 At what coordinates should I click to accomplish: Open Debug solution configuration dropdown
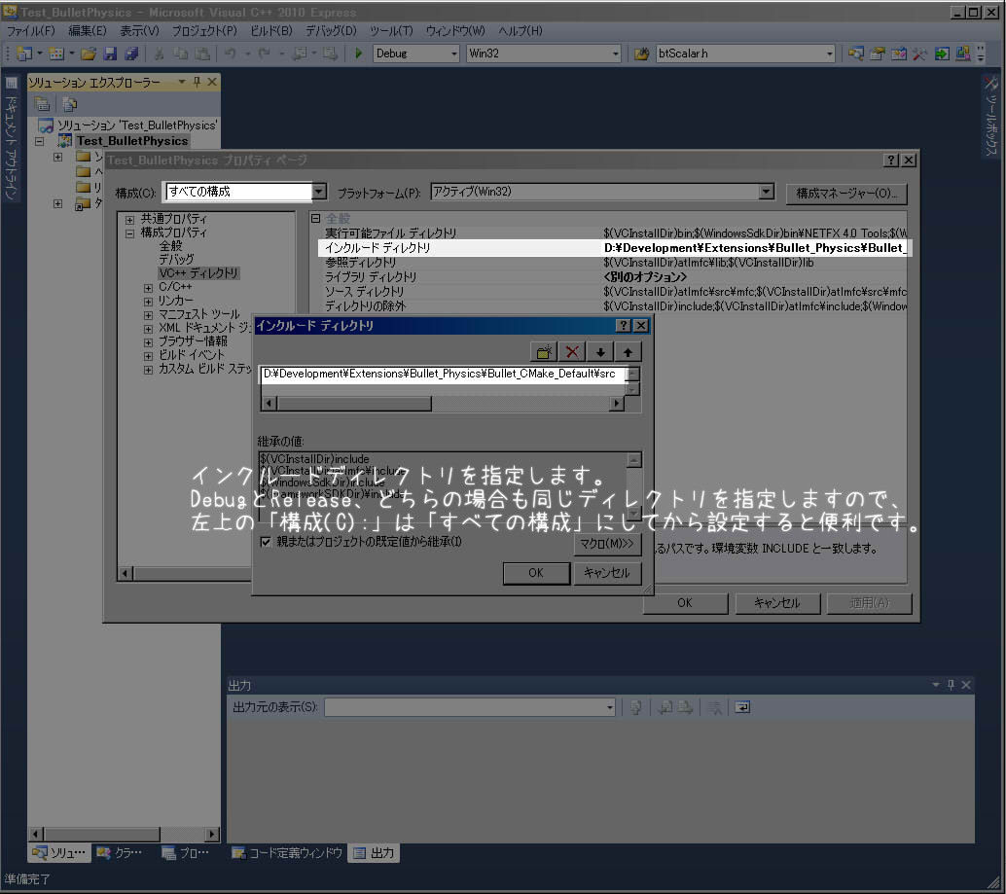pos(454,54)
